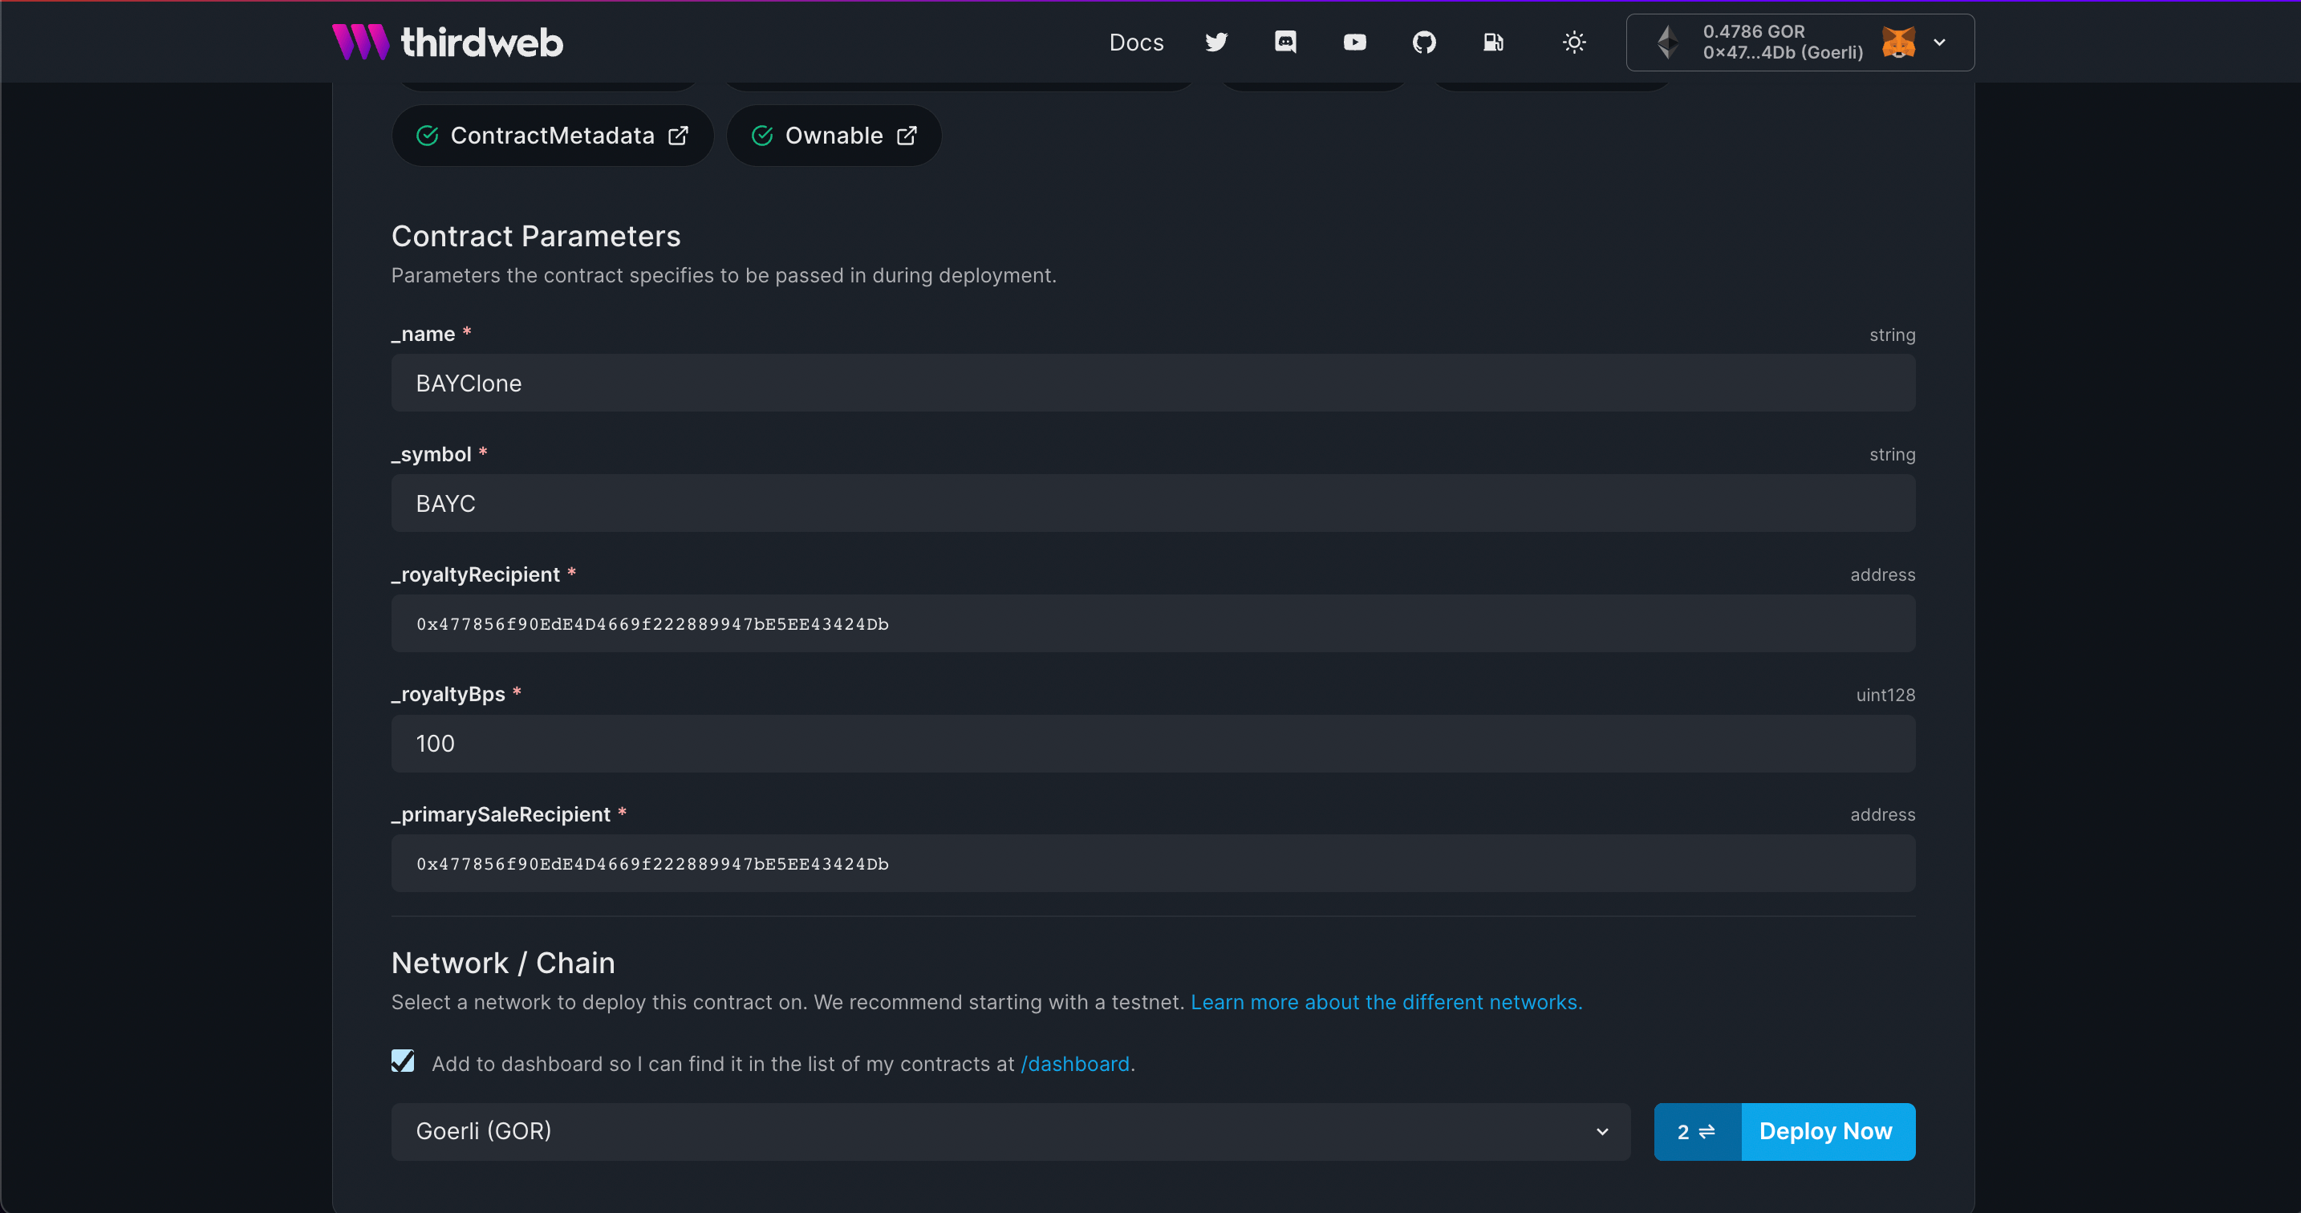Open the Goerli (GOR) network selector
Viewport: 2301px width, 1213px height.
pos(1010,1131)
